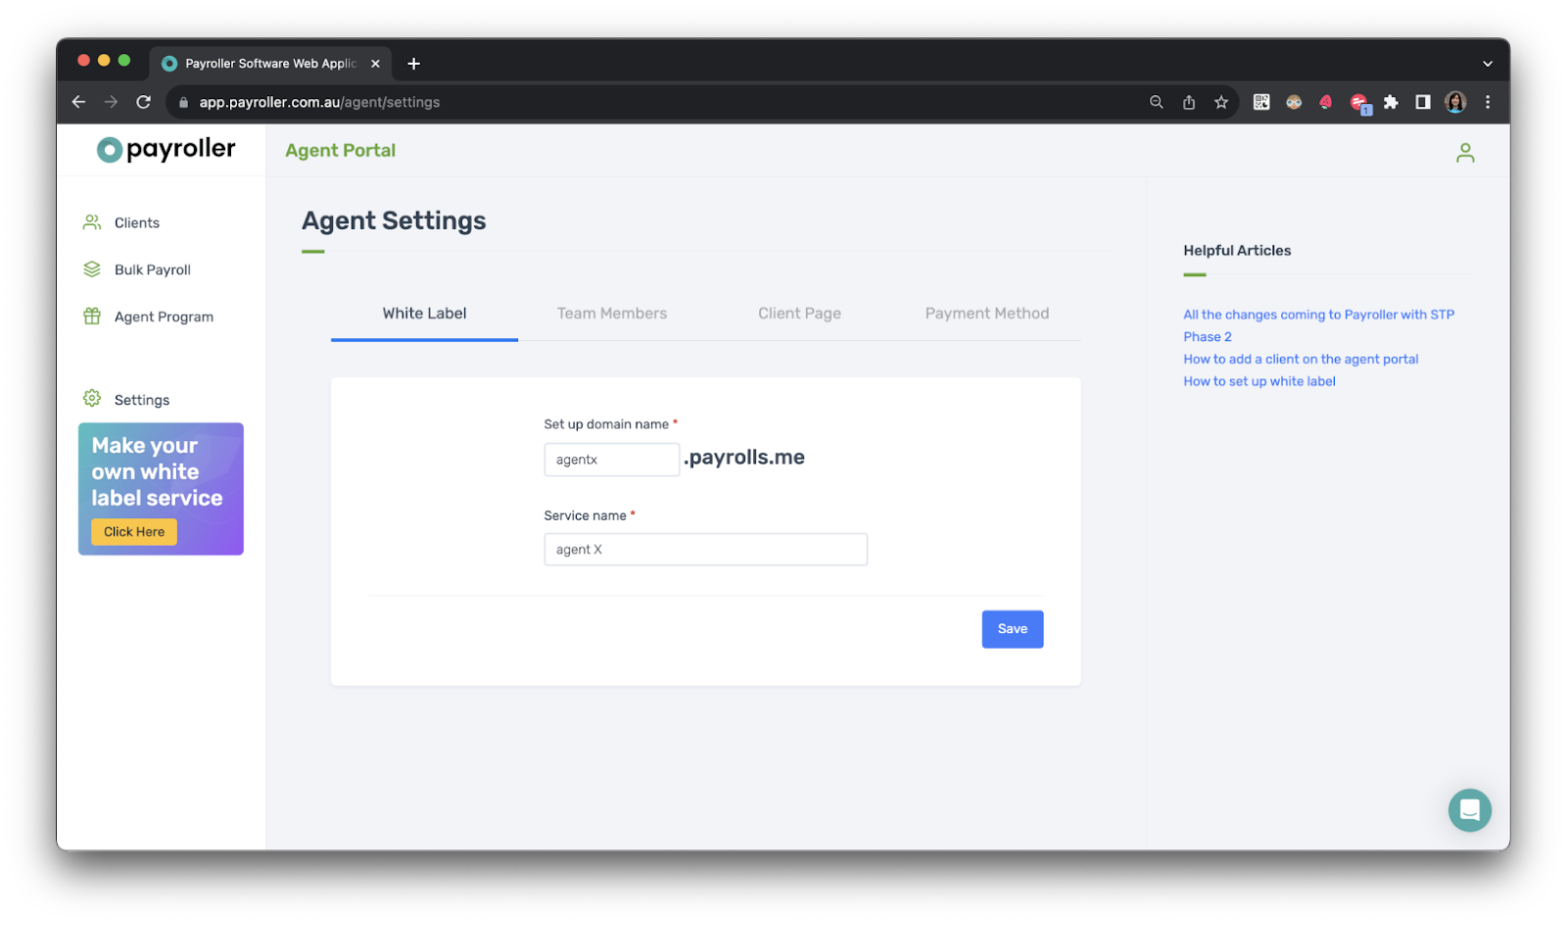Click the white label service banner
This screenshot has height=925, width=1567.
161,489
